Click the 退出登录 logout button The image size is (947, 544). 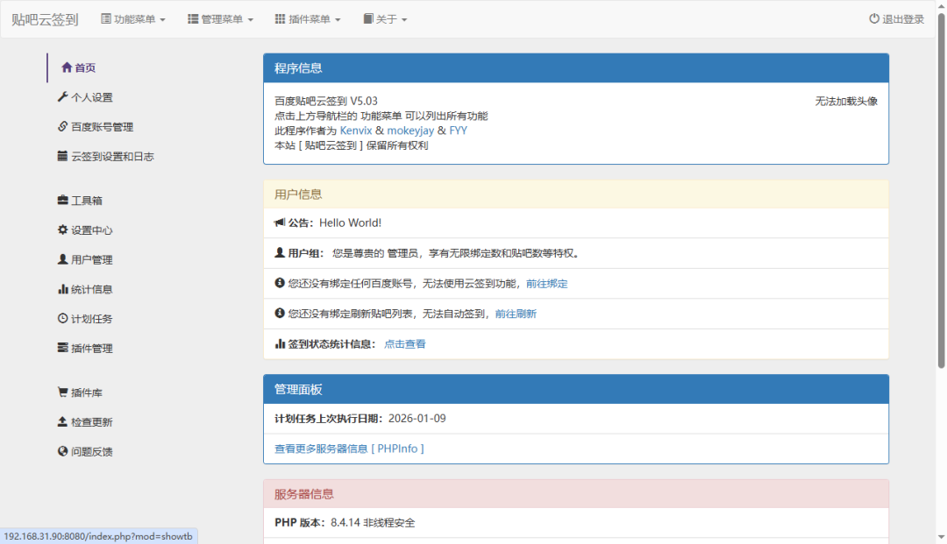click(x=896, y=19)
